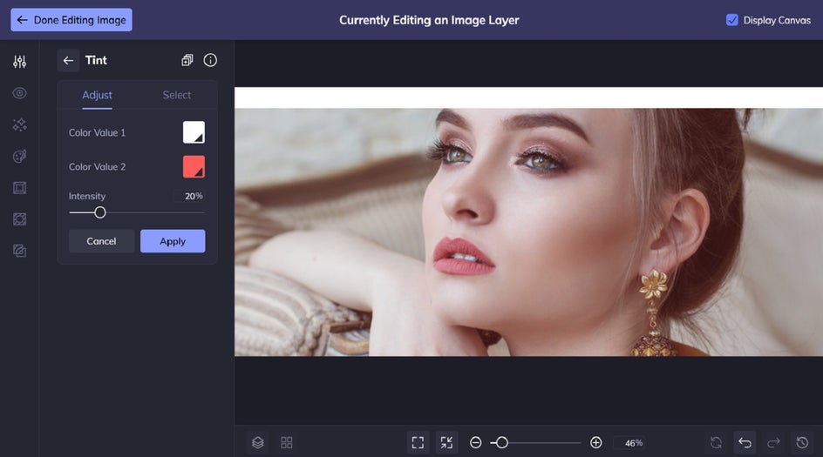Click the zoom slider handle

tap(502, 443)
